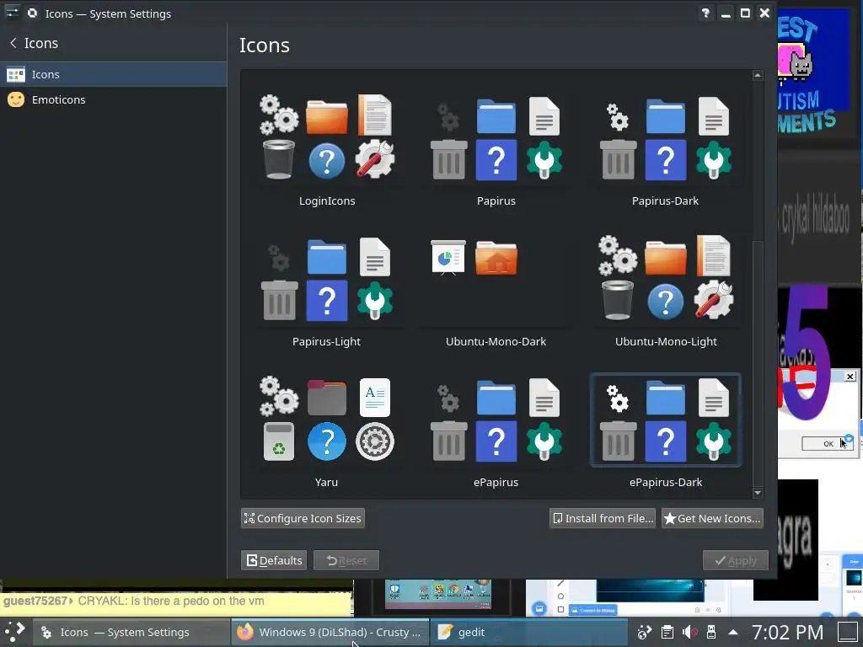The width and height of the screenshot is (863, 647).
Task: Click the theme list vertical scrollbar handle
Action: tap(758, 363)
